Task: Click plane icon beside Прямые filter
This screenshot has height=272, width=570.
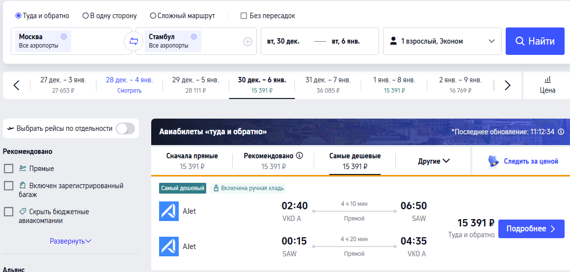Action: (x=23, y=168)
